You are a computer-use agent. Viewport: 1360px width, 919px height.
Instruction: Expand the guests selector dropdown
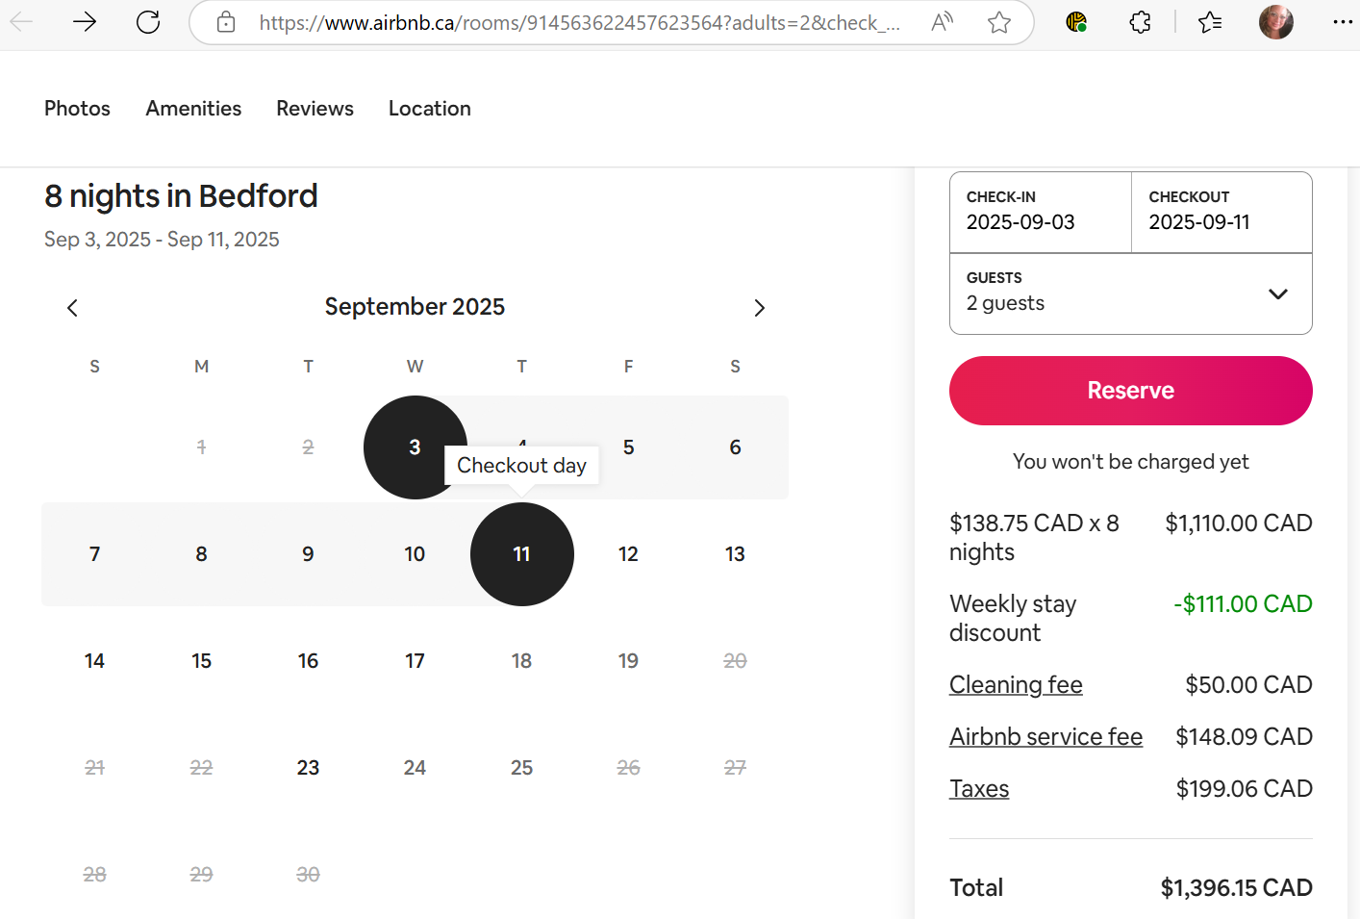click(x=1277, y=294)
